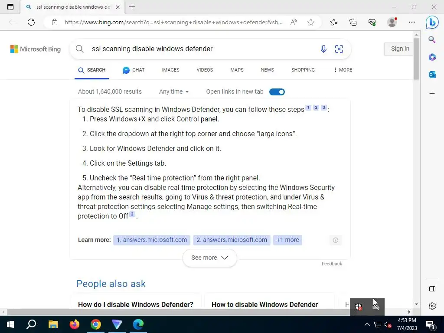Open Edge Settings and more menu

pyautogui.click(x=412, y=22)
